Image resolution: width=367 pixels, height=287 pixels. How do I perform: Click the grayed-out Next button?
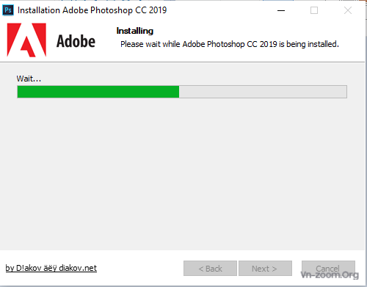click(265, 269)
